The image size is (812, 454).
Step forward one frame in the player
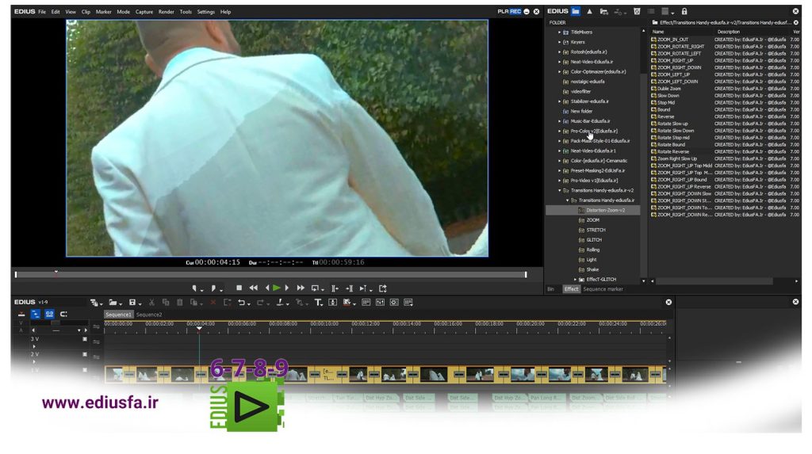tap(287, 288)
